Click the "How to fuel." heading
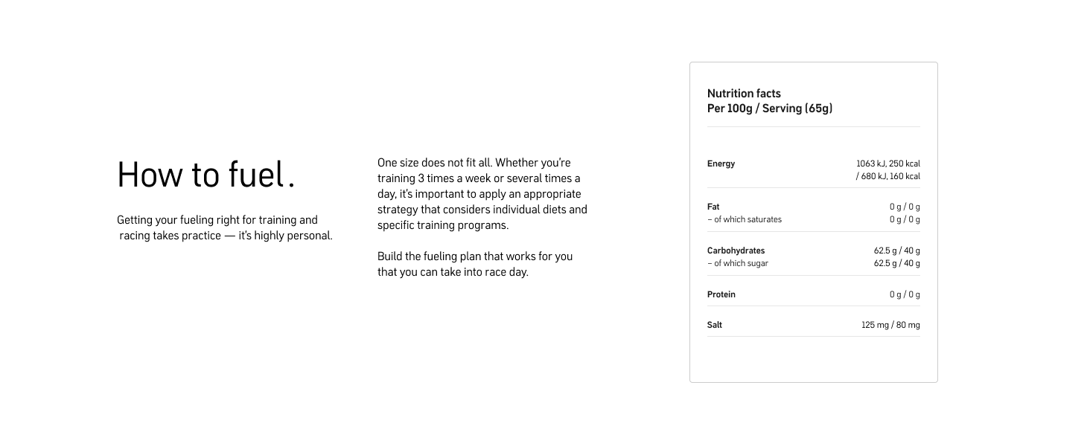The image size is (1090, 446). (205, 175)
